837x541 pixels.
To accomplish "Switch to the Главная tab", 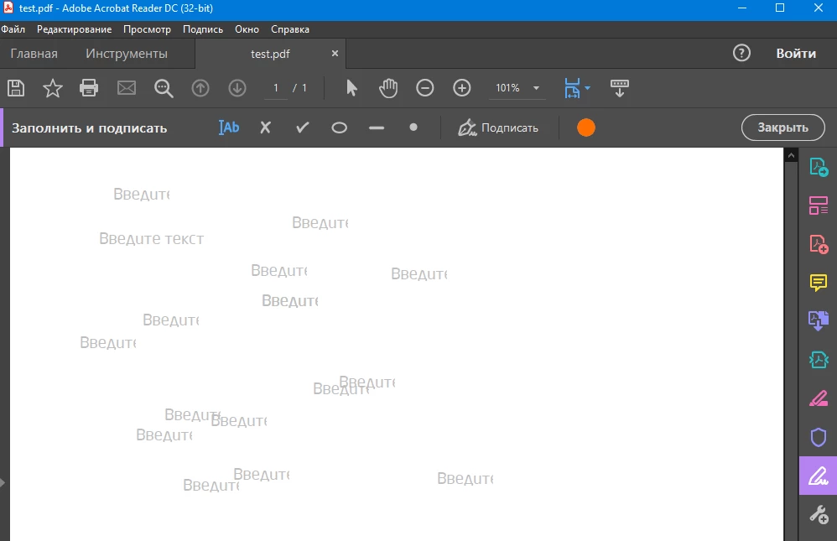I will click(34, 54).
